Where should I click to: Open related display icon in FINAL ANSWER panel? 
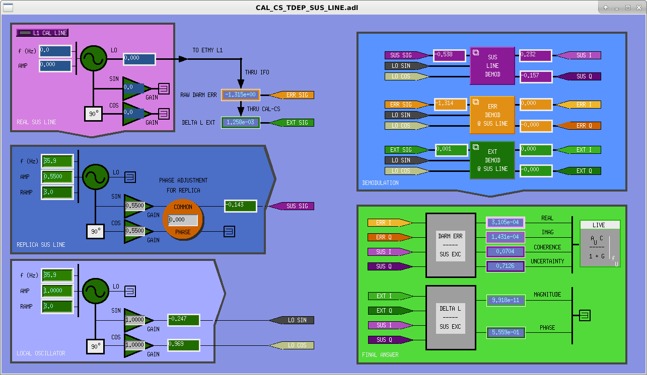coord(584,315)
